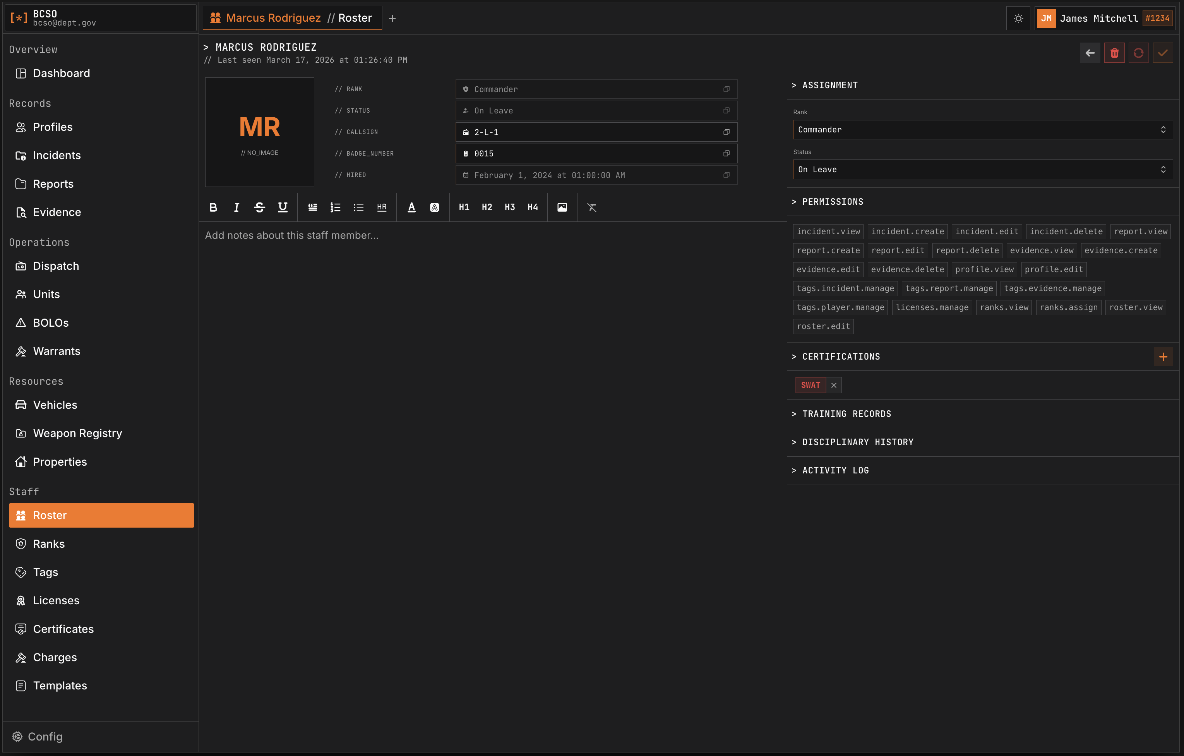Toggle the light/dark theme sun icon
The image size is (1184, 756).
point(1018,19)
